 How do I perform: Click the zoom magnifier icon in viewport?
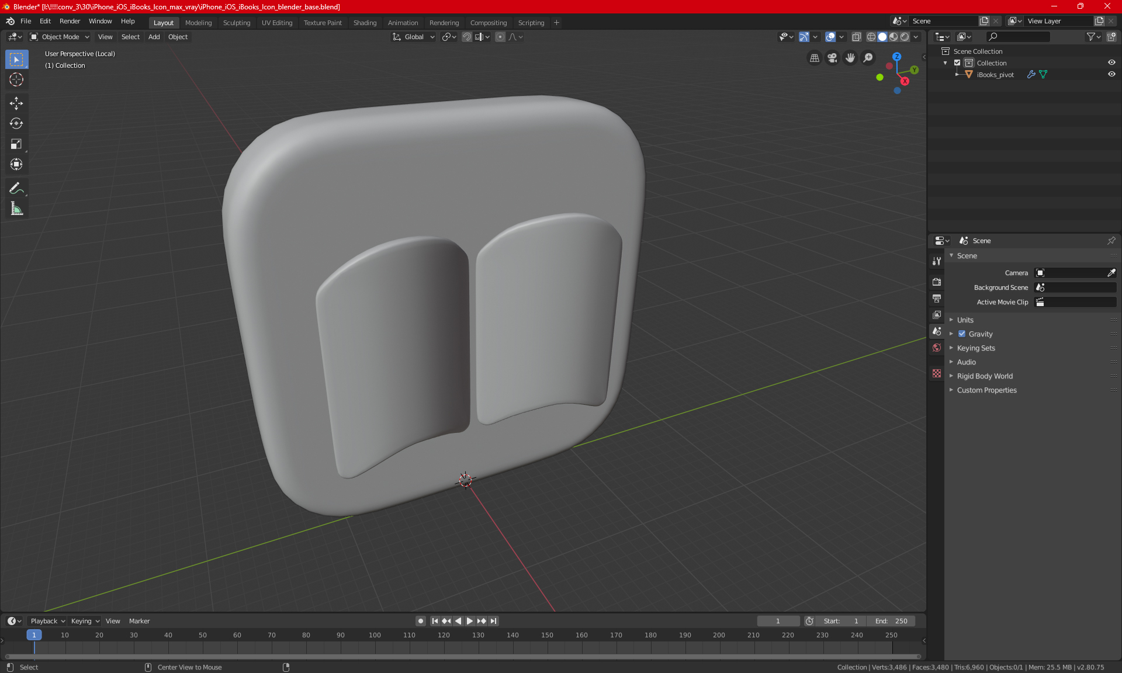[868, 58]
